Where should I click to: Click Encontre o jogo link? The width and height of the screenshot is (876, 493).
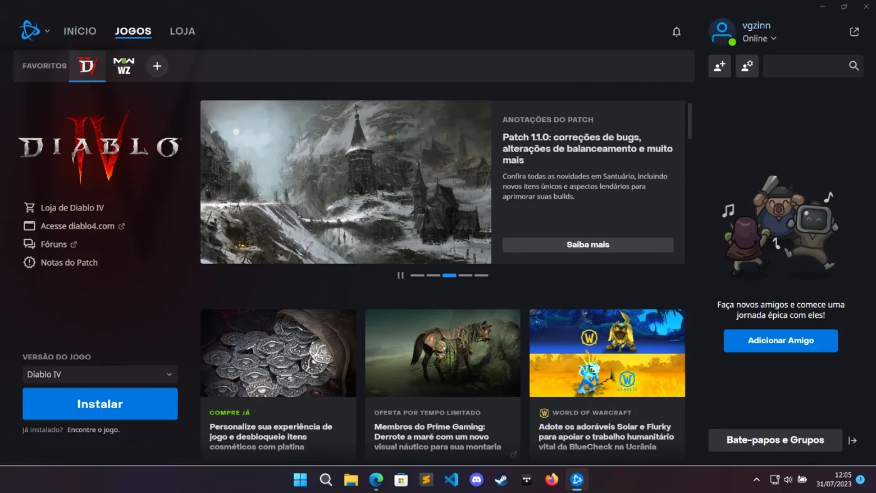pos(93,430)
